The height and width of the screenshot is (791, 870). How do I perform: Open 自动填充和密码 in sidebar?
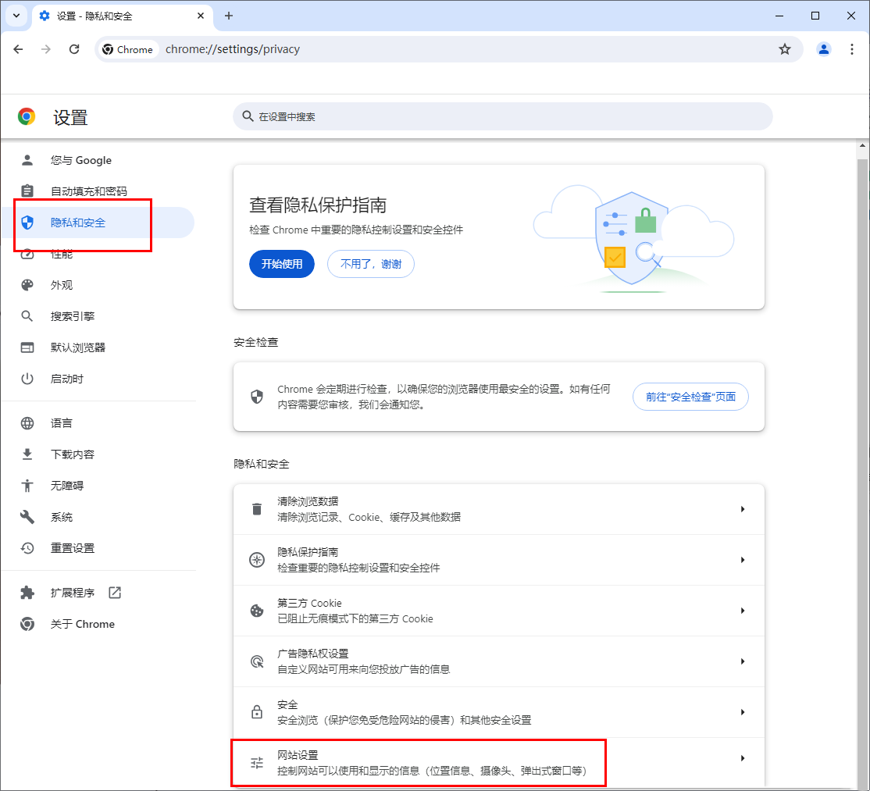click(98, 191)
